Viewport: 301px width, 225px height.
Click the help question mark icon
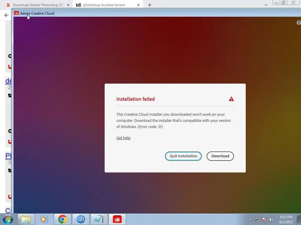point(299,23)
